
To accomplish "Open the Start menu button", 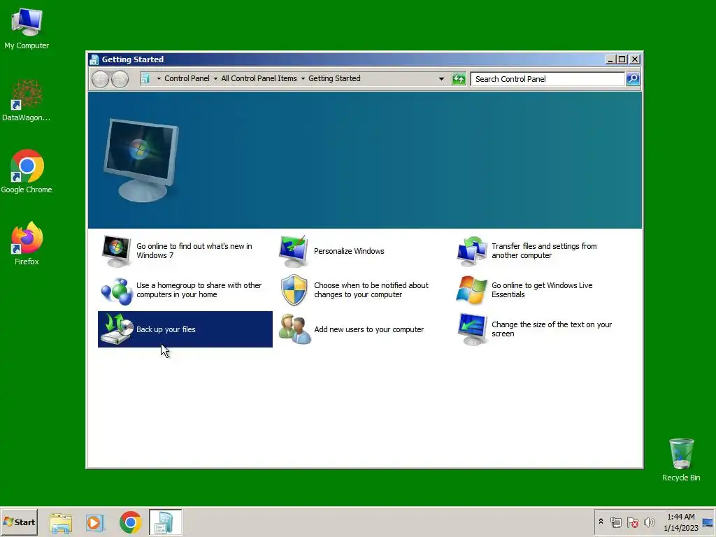I will pyautogui.click(x=19, y=522).
